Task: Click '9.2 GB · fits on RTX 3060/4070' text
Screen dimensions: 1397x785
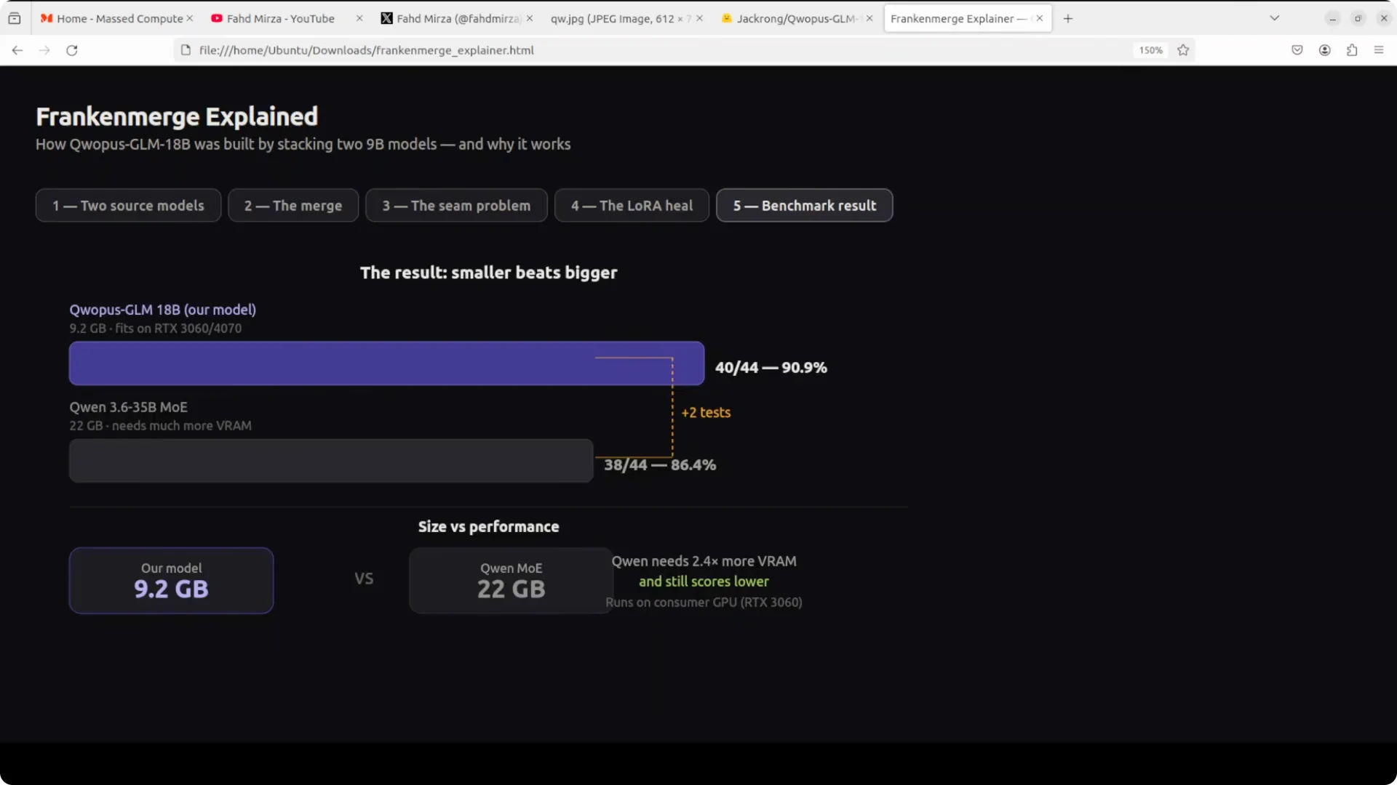Action: click(x=156, y=329)
